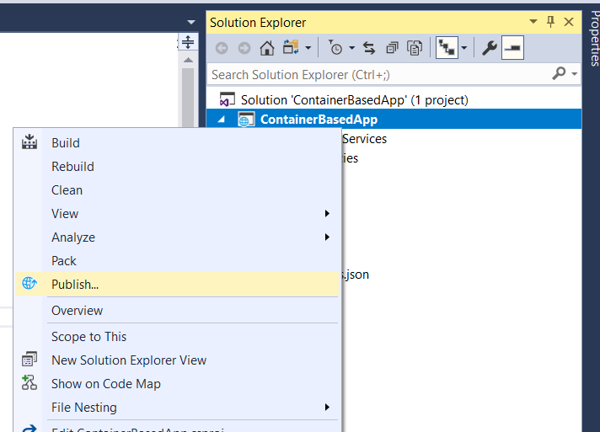Collapse All nodes in Solution Explorer

click(392, 48)
